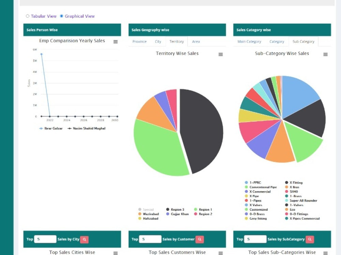
Task: Select the Territory tab
Action: point(177,41)
